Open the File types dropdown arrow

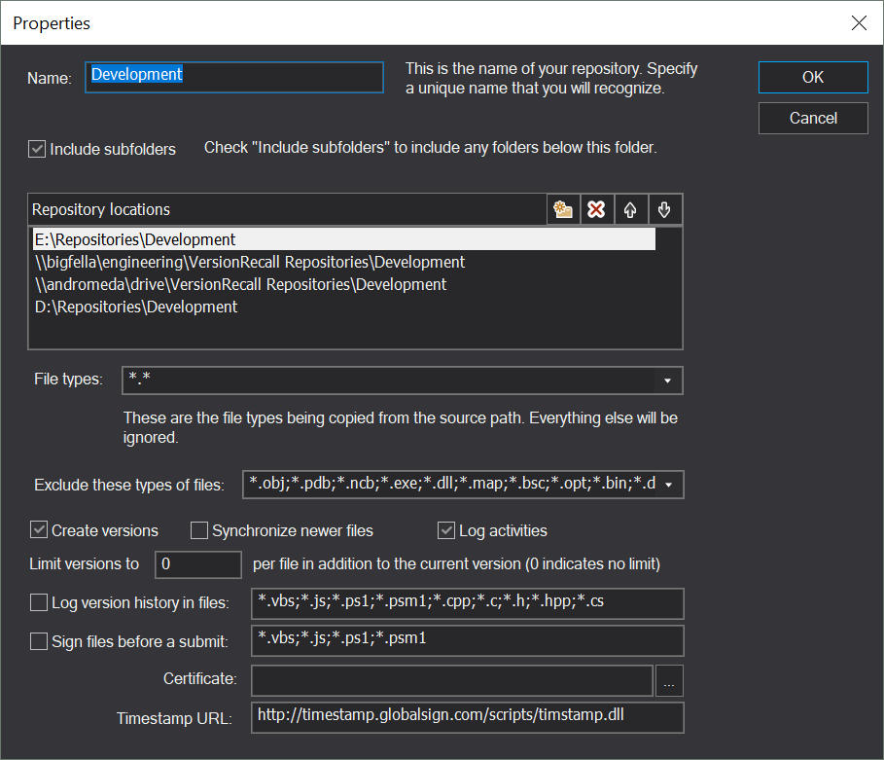[667, 380]
